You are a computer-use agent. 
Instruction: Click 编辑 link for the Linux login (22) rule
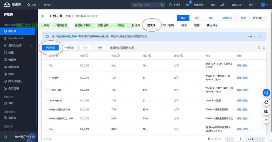click(239, 101)
